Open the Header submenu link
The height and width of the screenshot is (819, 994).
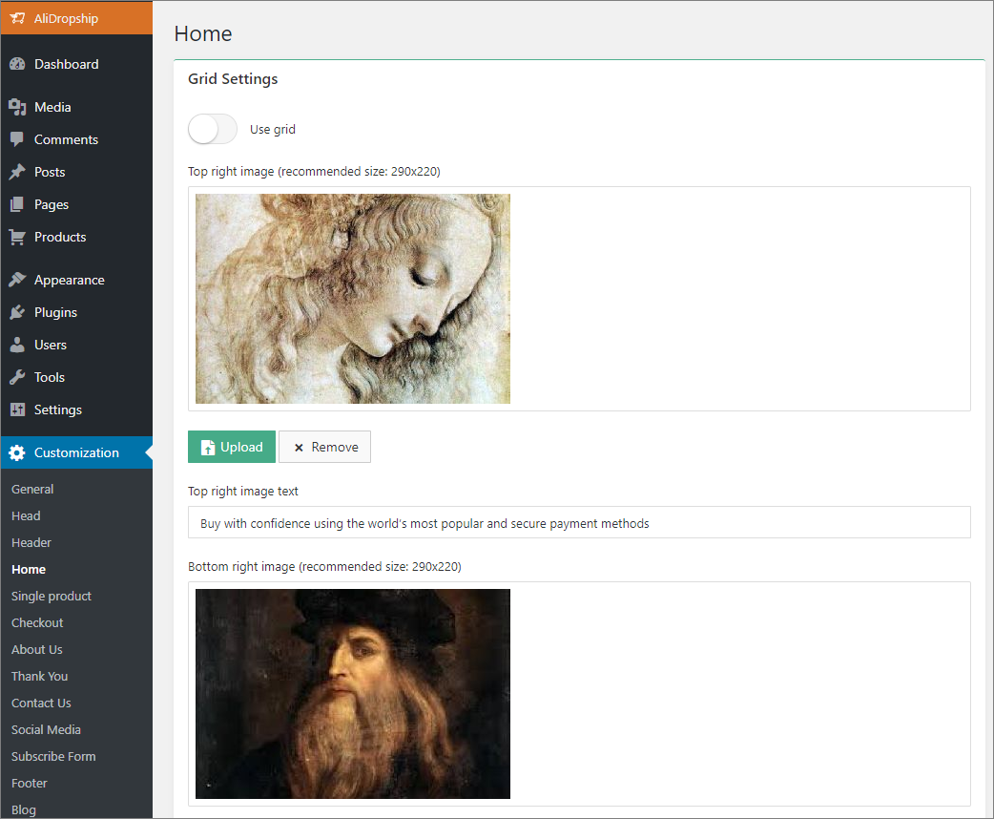[x=31, y=542]
